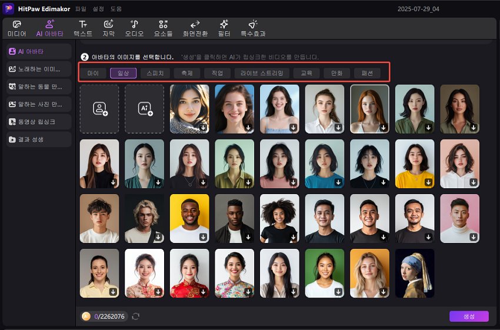The width and height of the screenshot is (500, 330).
Task: Select the blonde woman on orange background
Action: (369, 274)
